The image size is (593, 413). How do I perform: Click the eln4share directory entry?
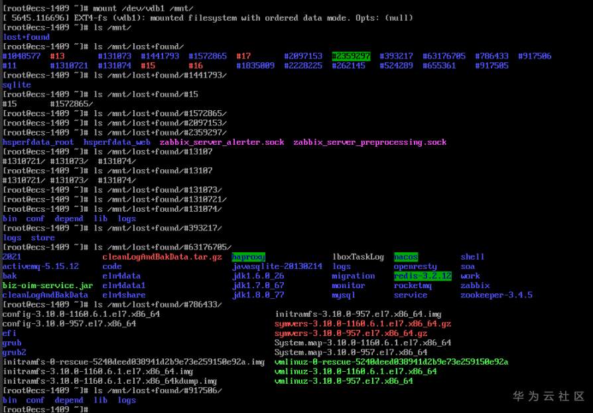[123, 295]
